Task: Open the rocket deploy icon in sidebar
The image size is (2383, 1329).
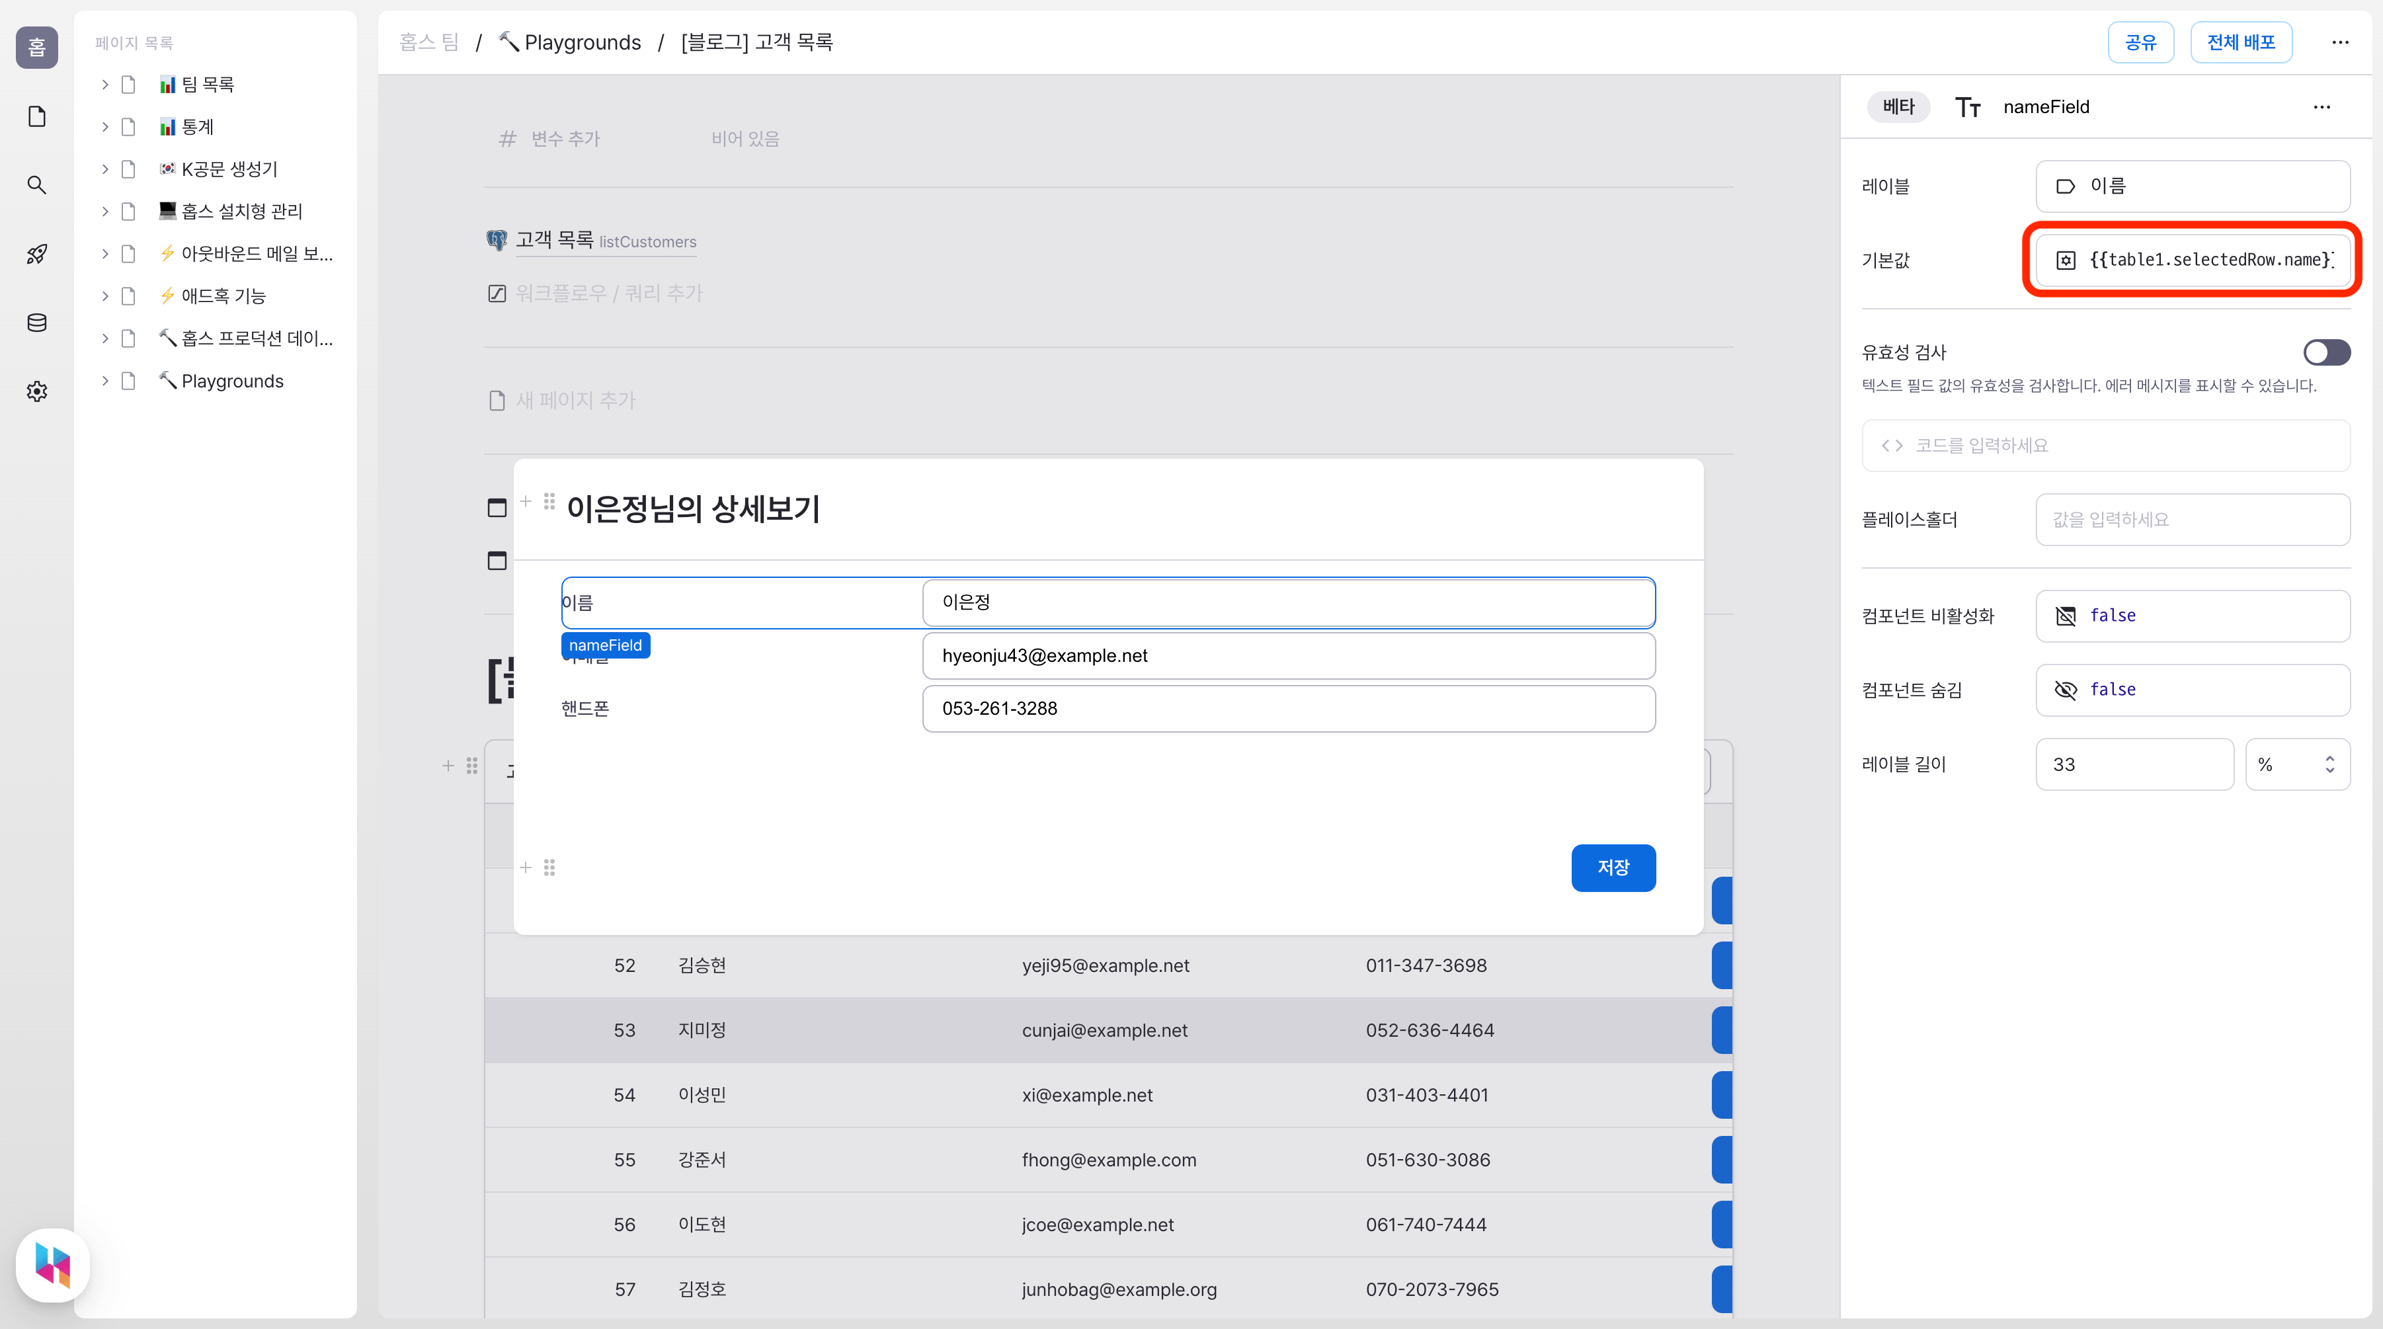Action: (37, 253)
